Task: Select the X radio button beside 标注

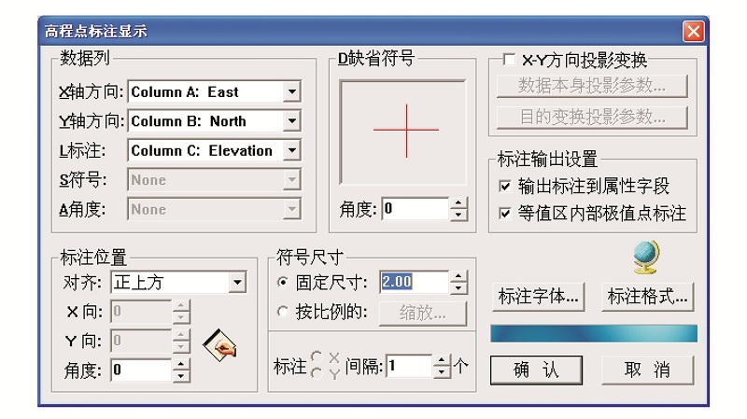Action: [317, 356]
